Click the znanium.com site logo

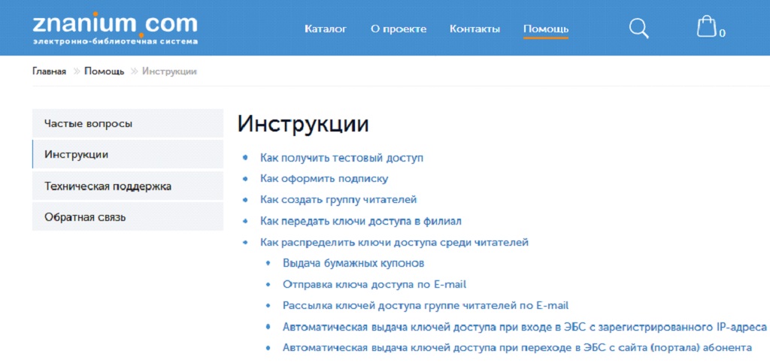[x=115, y=27]
